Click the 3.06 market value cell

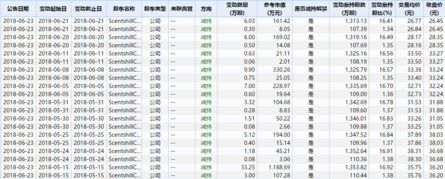click(275, 159)
